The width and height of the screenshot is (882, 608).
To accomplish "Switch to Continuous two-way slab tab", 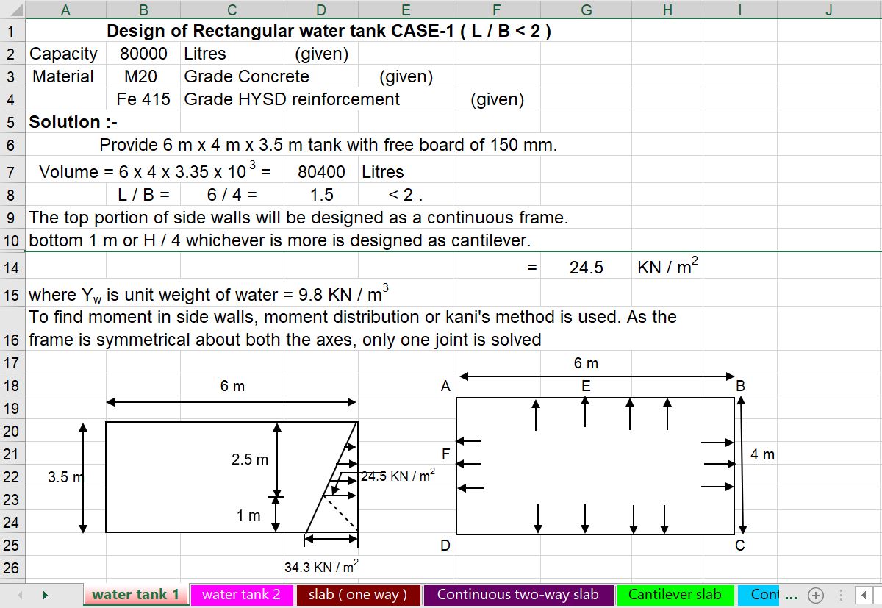I will coord(518,595).
